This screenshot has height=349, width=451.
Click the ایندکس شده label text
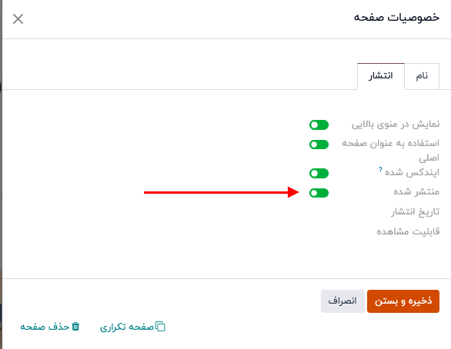click(413, 172)
